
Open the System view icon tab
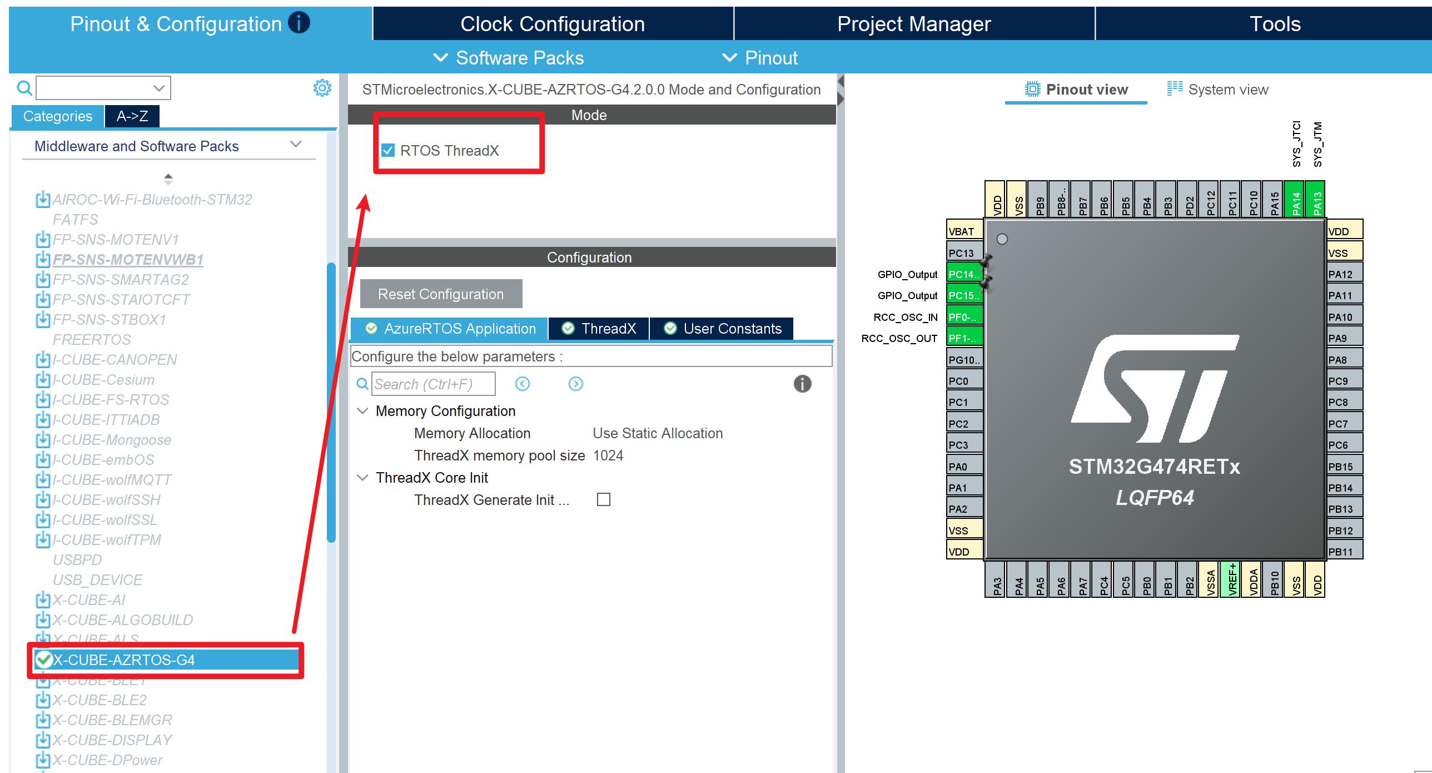1175,89
